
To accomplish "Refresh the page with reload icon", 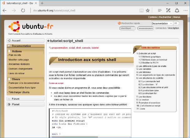I will pyautogui.click(x=23, y=10).
